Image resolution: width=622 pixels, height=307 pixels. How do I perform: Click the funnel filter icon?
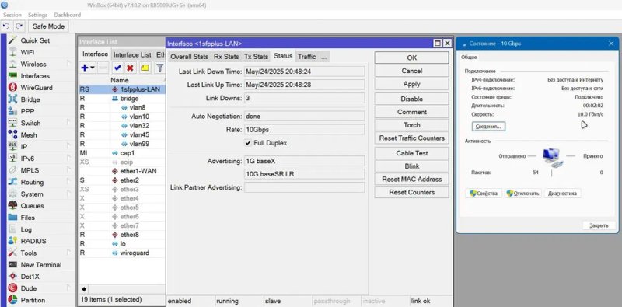tap(160, 68)
